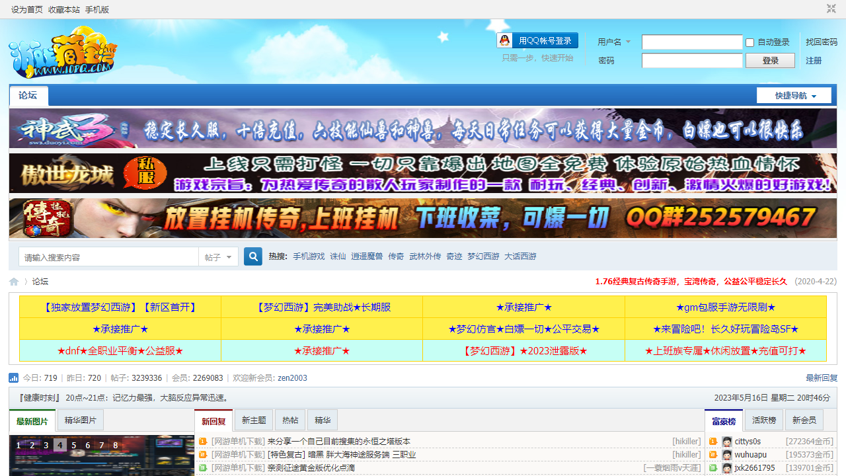
Task: Click the 找回密码 link
Action: pyautogui.click(x=822, y=42)
